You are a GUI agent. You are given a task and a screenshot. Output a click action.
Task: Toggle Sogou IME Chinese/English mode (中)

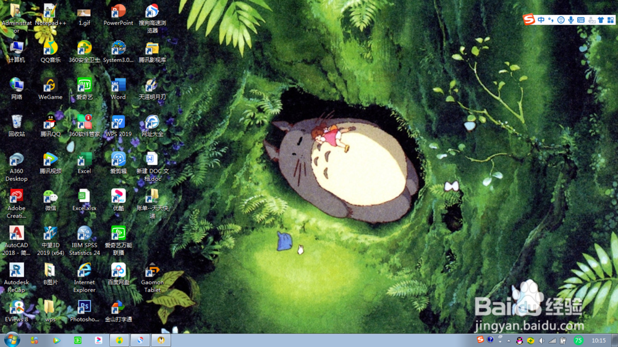click(541, 20)
